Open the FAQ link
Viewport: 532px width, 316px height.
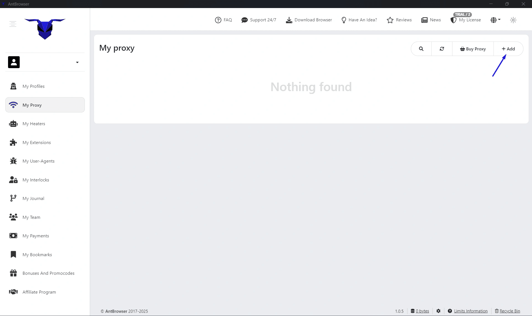coord(223,20)
